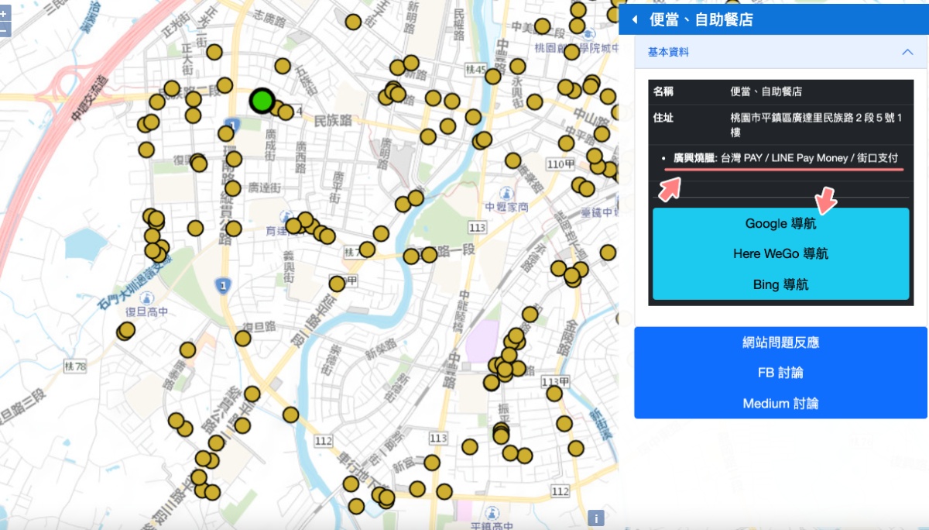Select the marker next to 桃園創新技術學院

[571, 52]
